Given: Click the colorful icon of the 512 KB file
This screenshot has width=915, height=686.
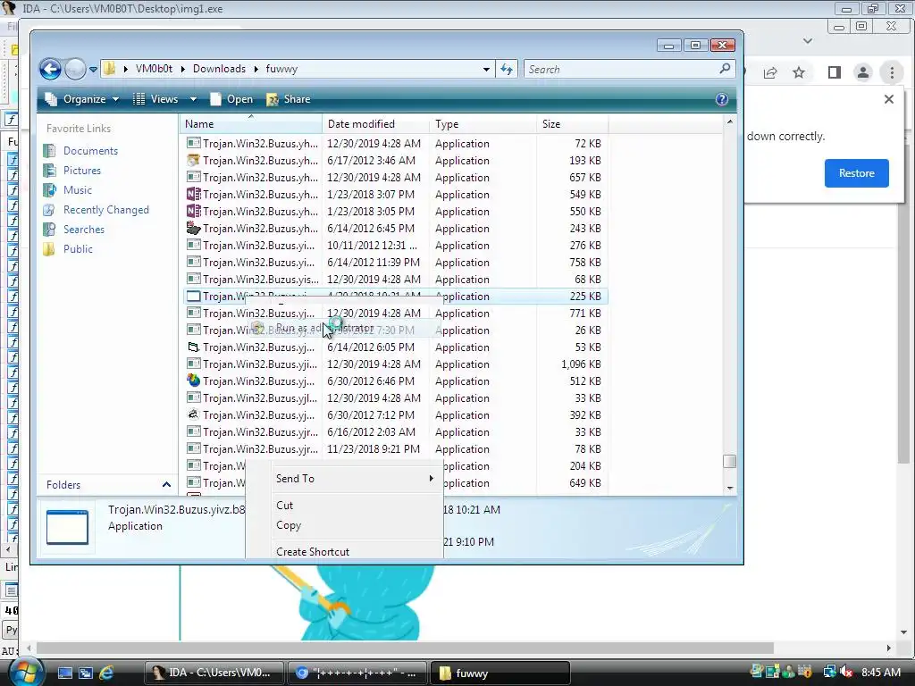Looking at the screenshot, I should 193,381.
